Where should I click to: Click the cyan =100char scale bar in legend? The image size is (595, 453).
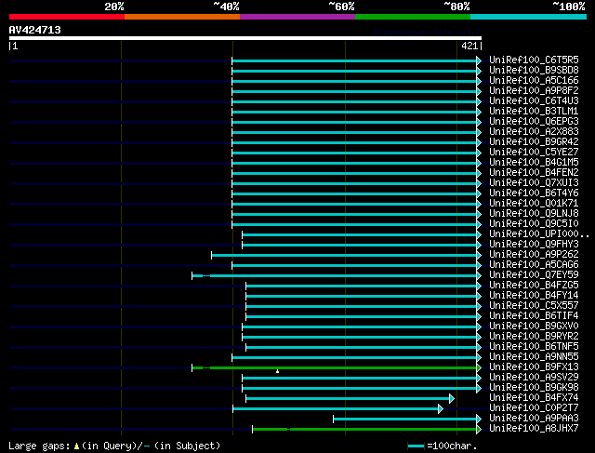point(416,446)
